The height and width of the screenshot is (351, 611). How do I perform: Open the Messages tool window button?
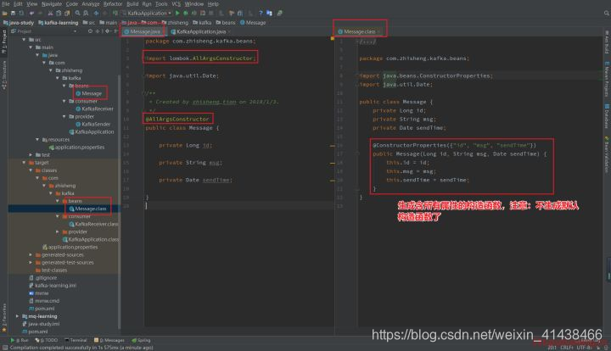(109, 340)
